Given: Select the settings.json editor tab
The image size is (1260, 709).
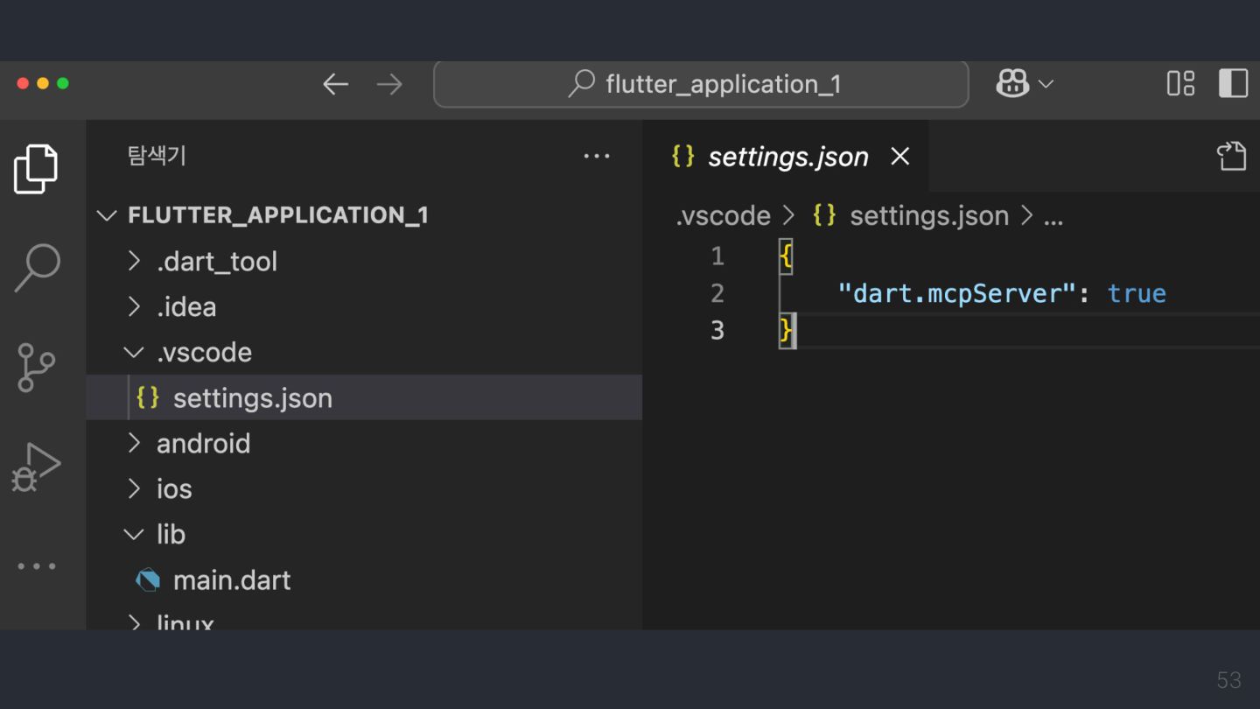Looking at the screenshot, I should tap(786, 157).
